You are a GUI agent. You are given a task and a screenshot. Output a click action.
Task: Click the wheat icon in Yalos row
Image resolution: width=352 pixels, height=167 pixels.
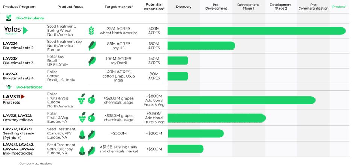click(91, 30)
